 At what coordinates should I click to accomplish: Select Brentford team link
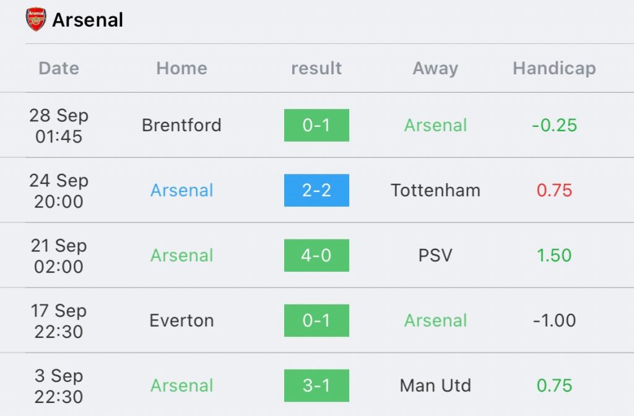click(181, 125)
